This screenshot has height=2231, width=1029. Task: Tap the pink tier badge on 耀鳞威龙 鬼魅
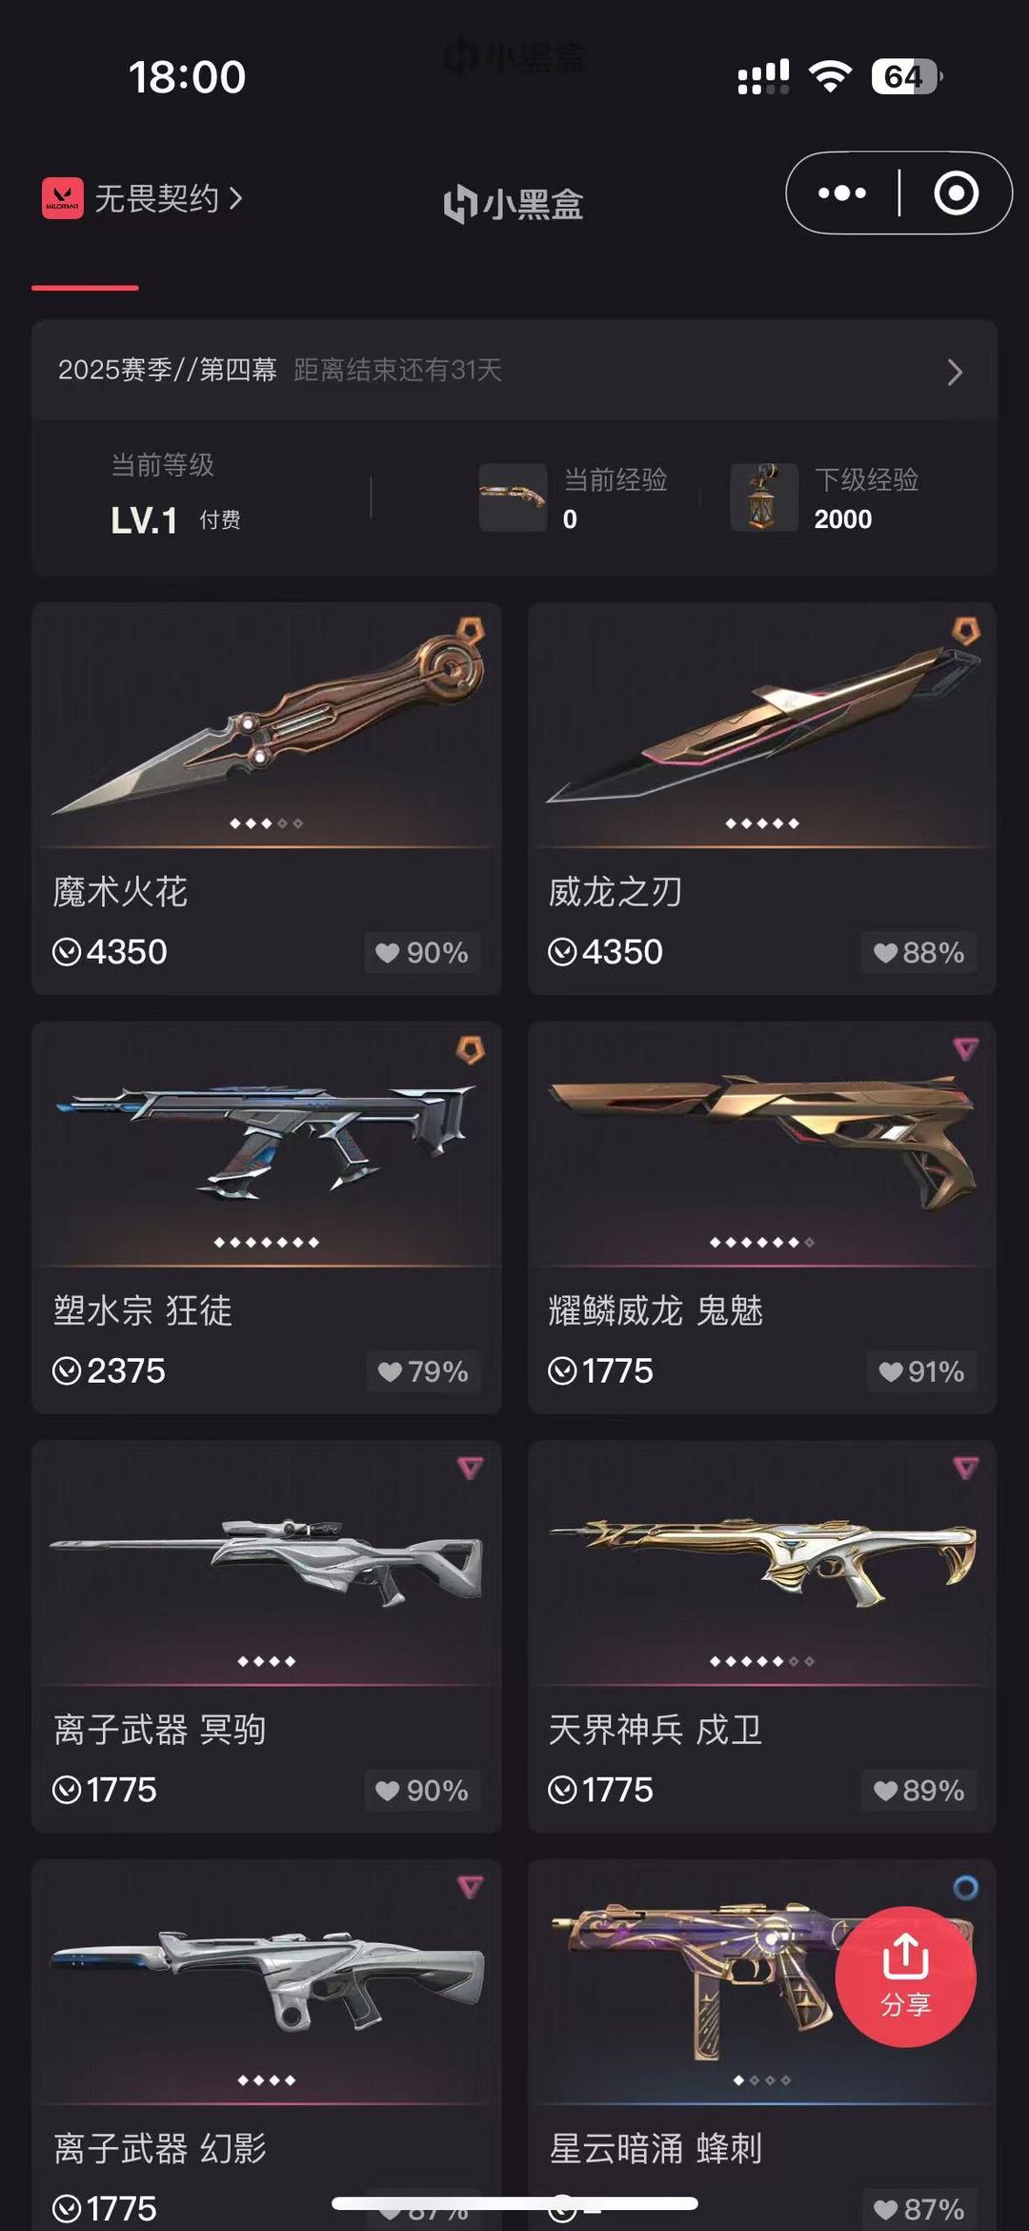pyautogui.click(x=966, y=1049)
